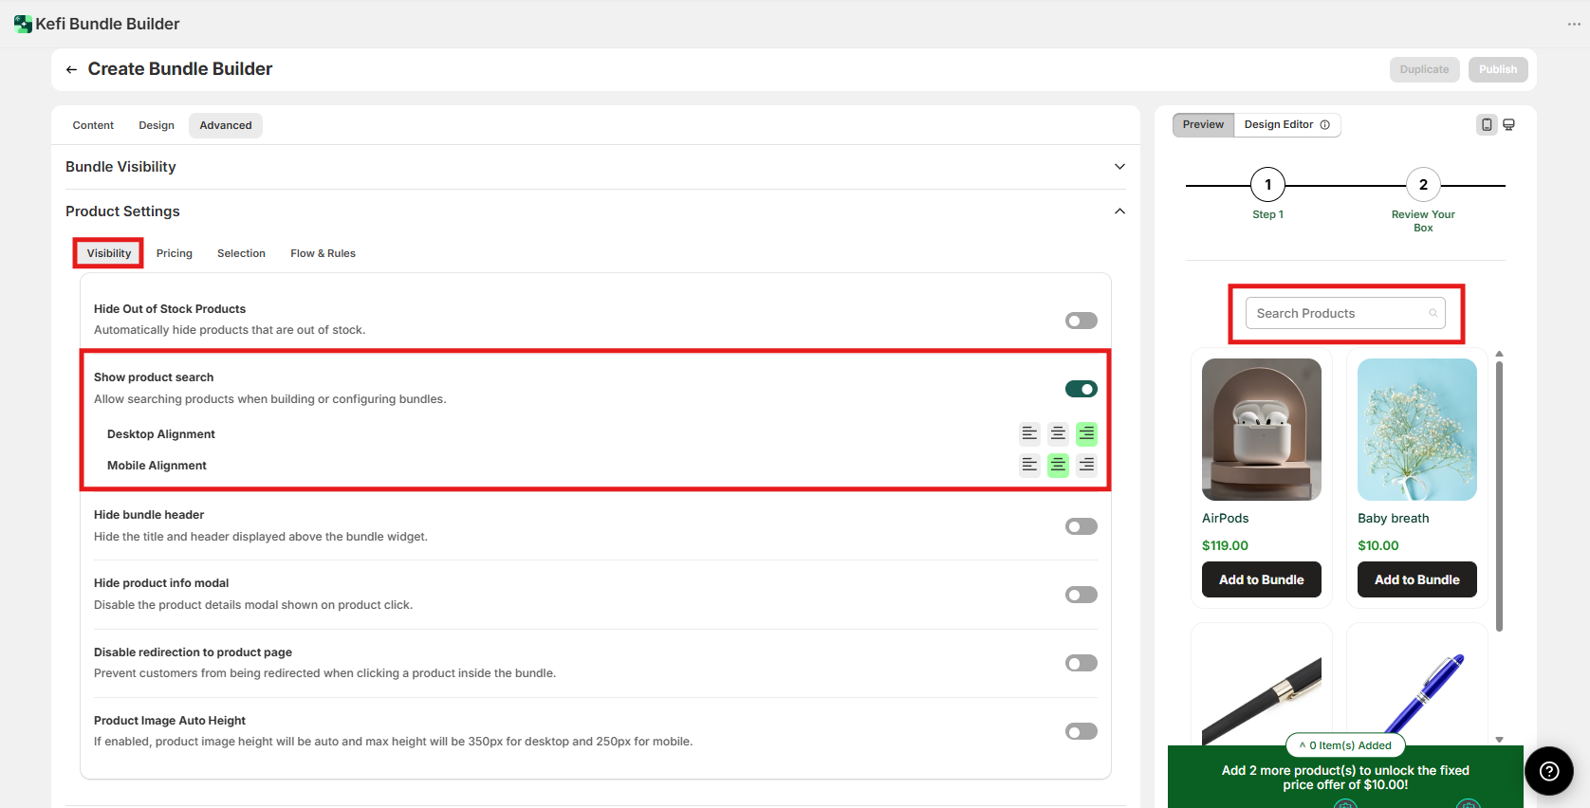The height and width of the screenshot is (808, 1590).
Task: Click the magnifier icon in Search Products
Action: pyautogui.click(x=1433, y=313)
